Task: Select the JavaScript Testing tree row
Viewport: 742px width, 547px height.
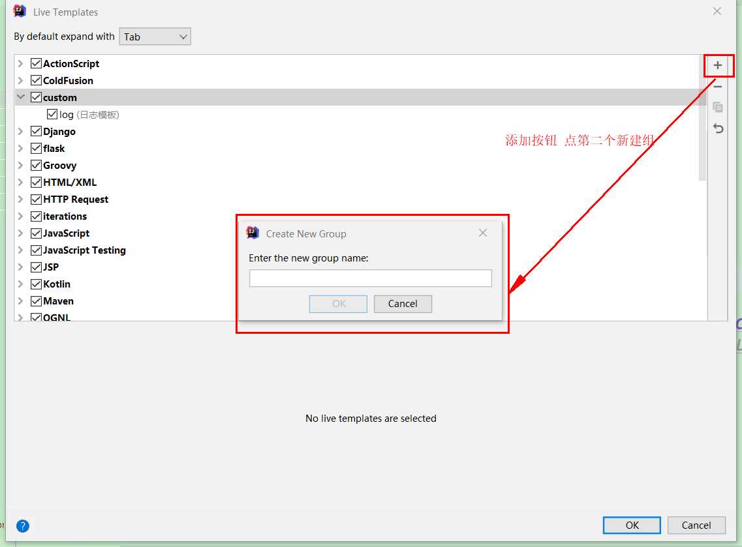Action: point(360,250)
